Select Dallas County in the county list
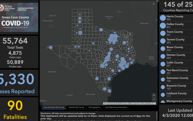 175,26
